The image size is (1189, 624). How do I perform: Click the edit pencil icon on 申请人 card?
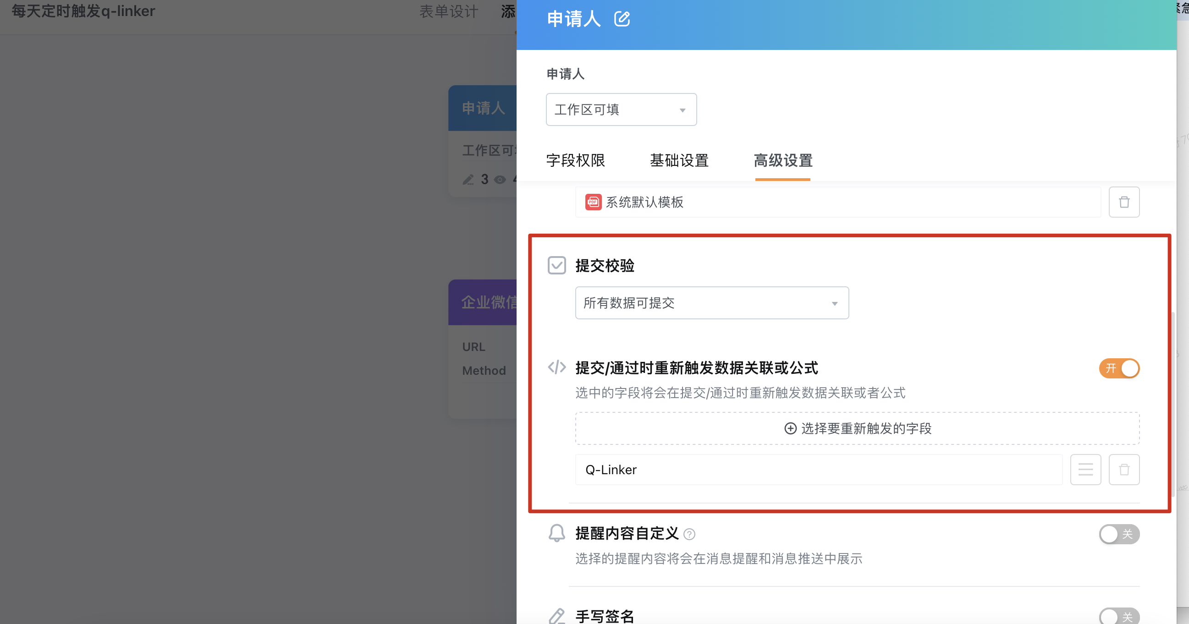(468, 180)
